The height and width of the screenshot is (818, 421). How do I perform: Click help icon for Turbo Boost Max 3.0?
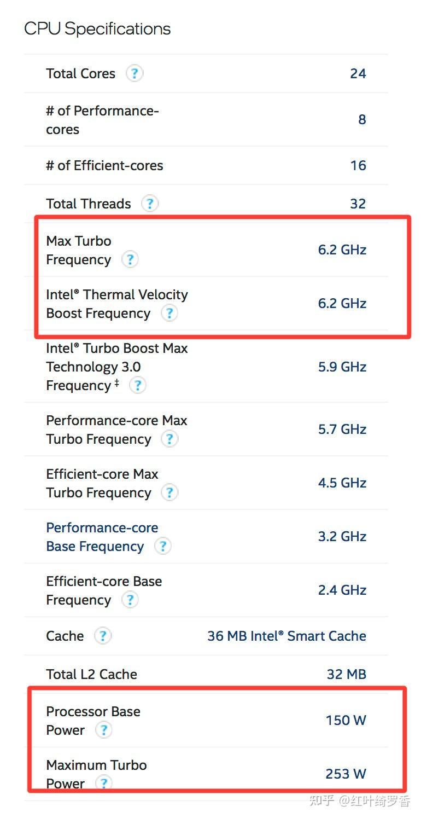coord(138,385)
